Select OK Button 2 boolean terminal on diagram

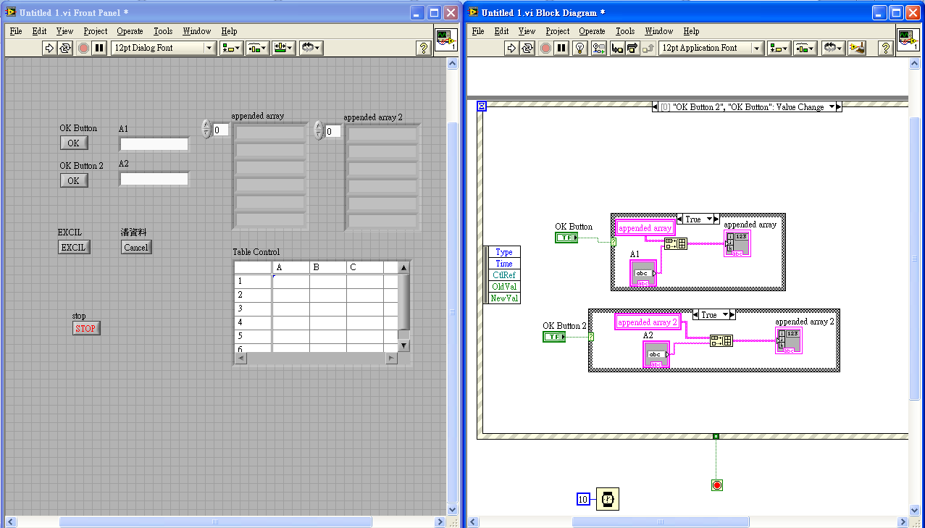[x=554, y=337]
